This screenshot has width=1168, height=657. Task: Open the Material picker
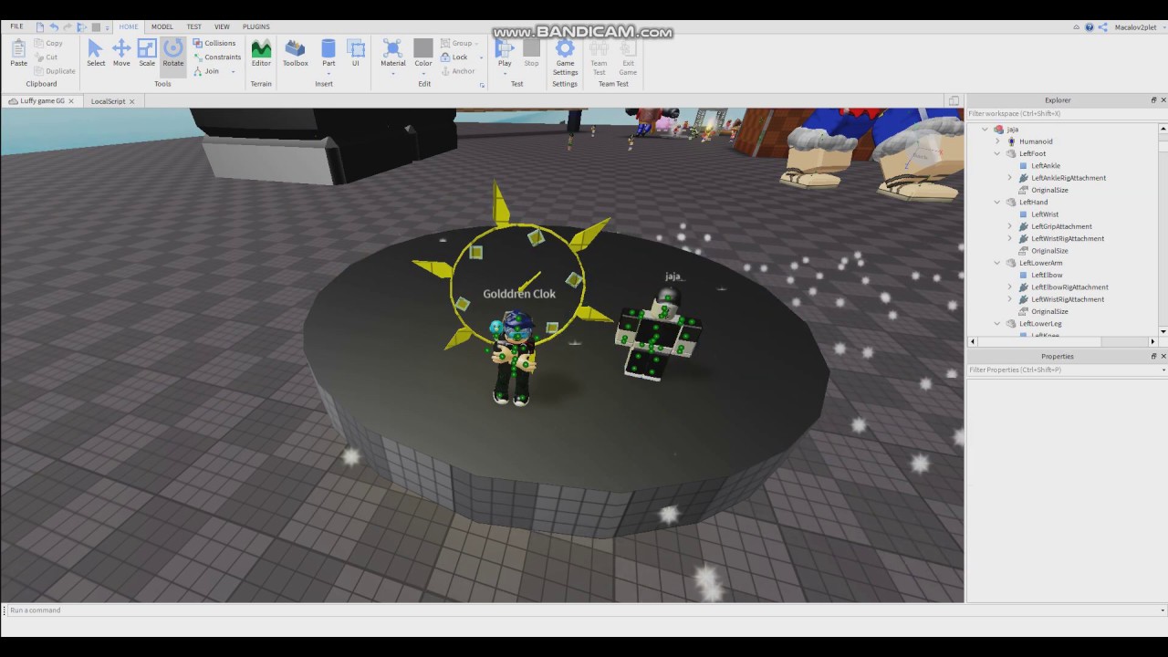click(x=393, y=53)
